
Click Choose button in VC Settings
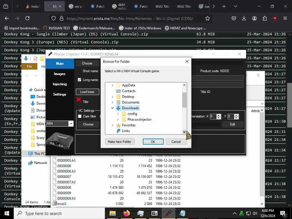pyautogui.click(x=88, y=124)
